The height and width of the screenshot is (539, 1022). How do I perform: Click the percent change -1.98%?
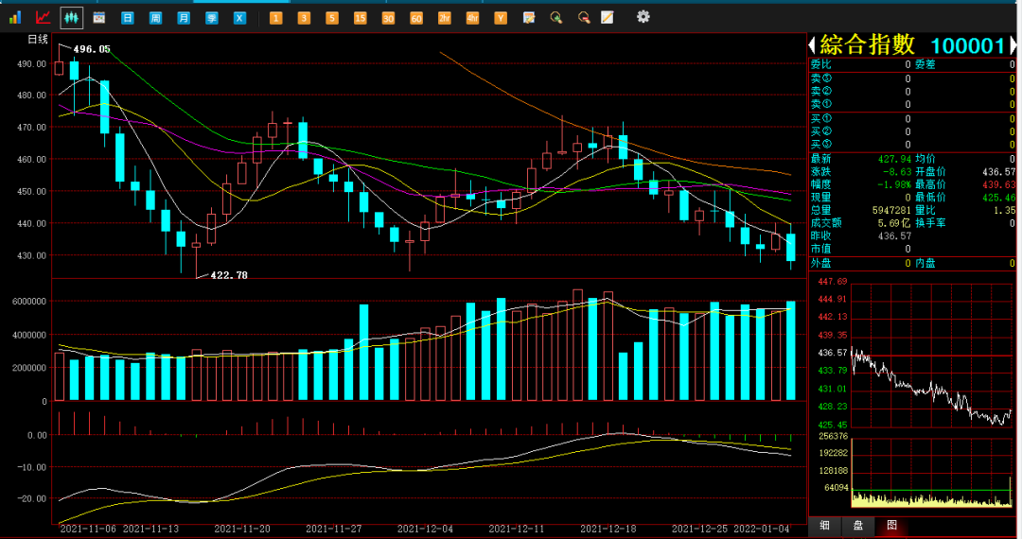tap(894, 185)
